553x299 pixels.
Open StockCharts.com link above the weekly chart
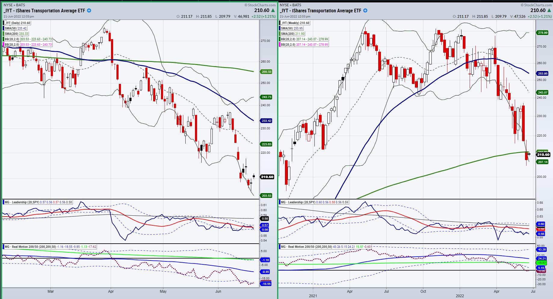(537, 5)
